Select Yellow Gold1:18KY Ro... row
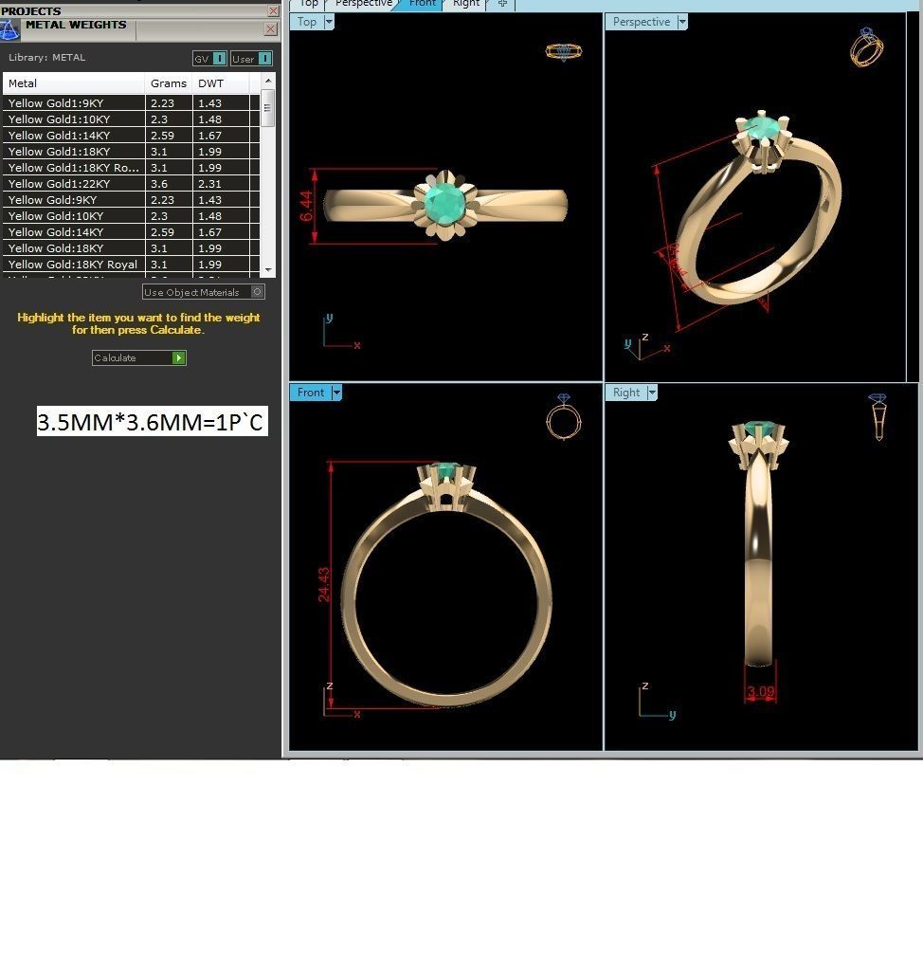Image resolution: width=923 pixels, height=969 pixels. click(131, 168)
